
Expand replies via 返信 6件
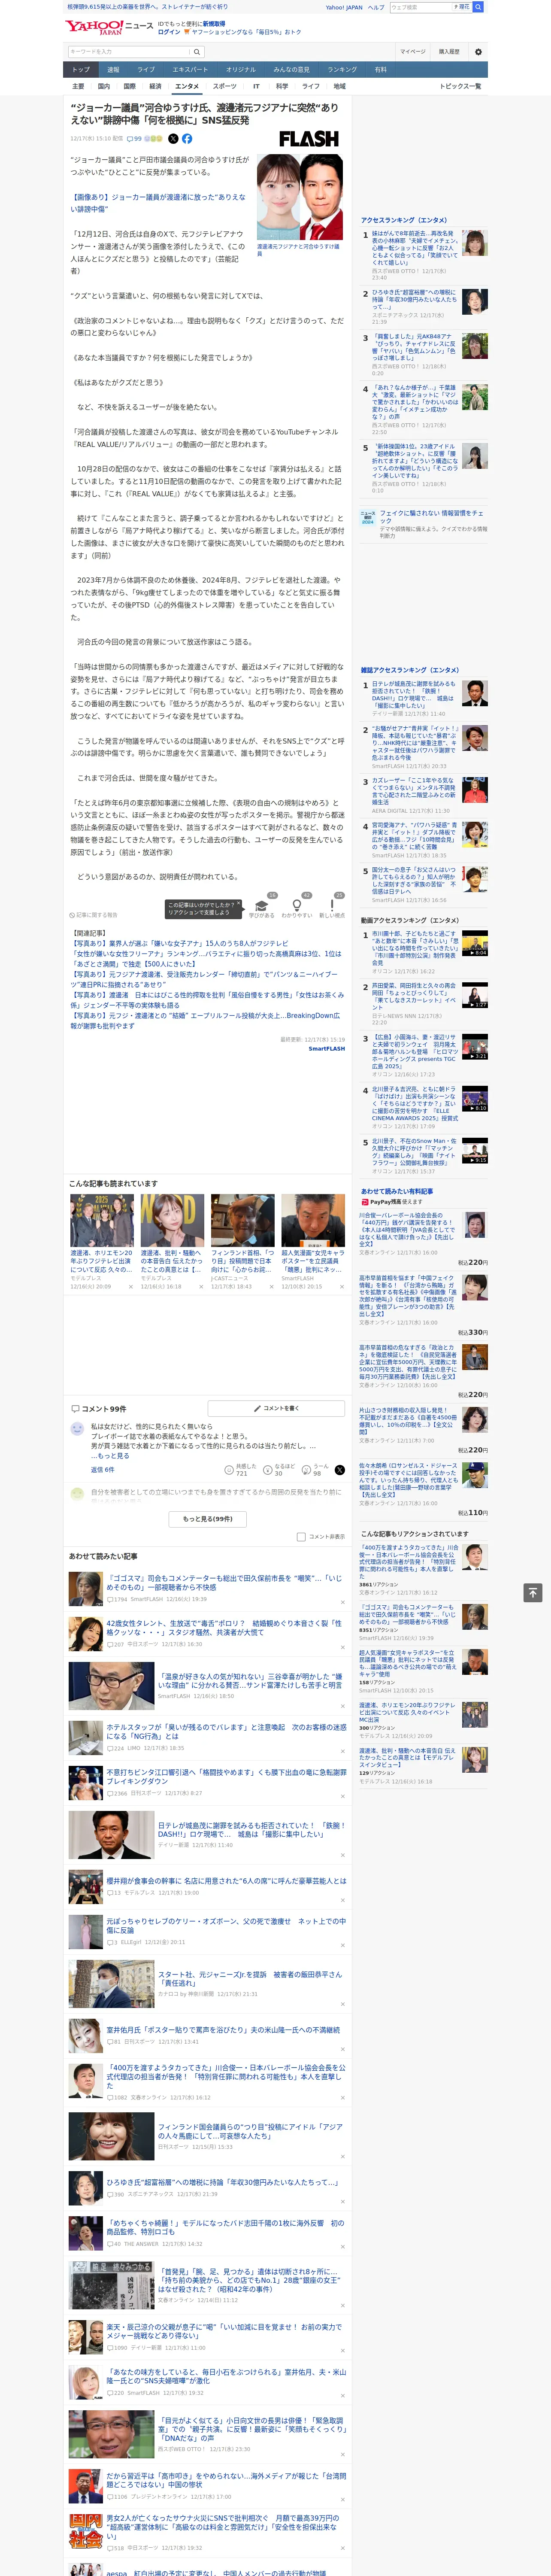point(102,1470)
